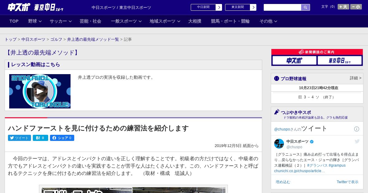Screen dimensions: 368x193
Task: Open the 芸能・社会 menu item
Action: pyautogui.click(x=90, y=21)
